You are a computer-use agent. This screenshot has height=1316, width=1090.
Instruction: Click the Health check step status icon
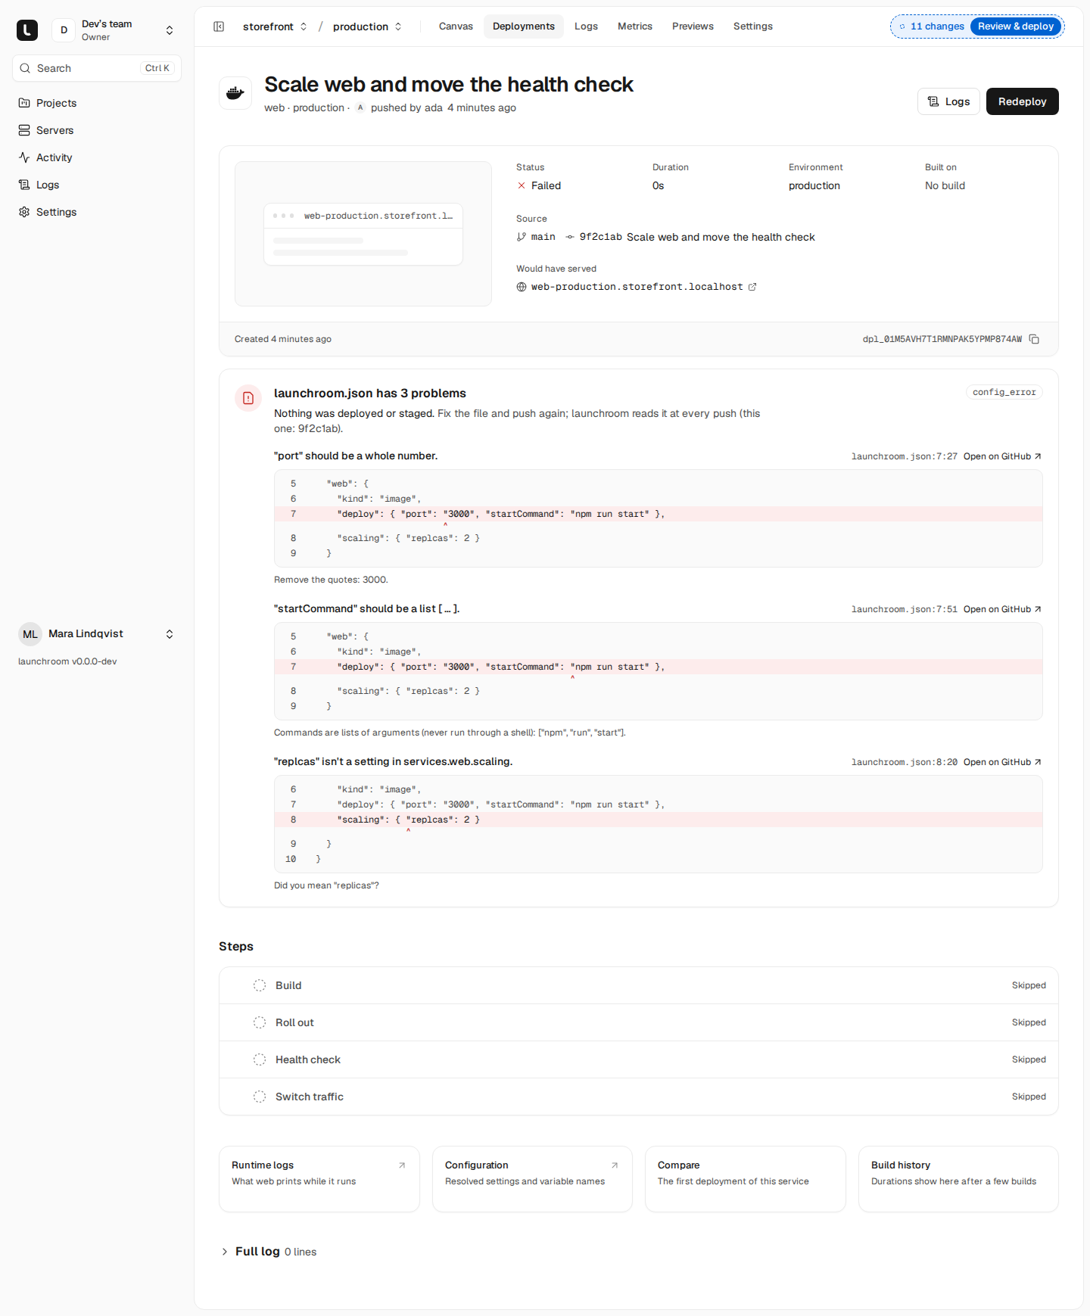(x=260, y=1059)
